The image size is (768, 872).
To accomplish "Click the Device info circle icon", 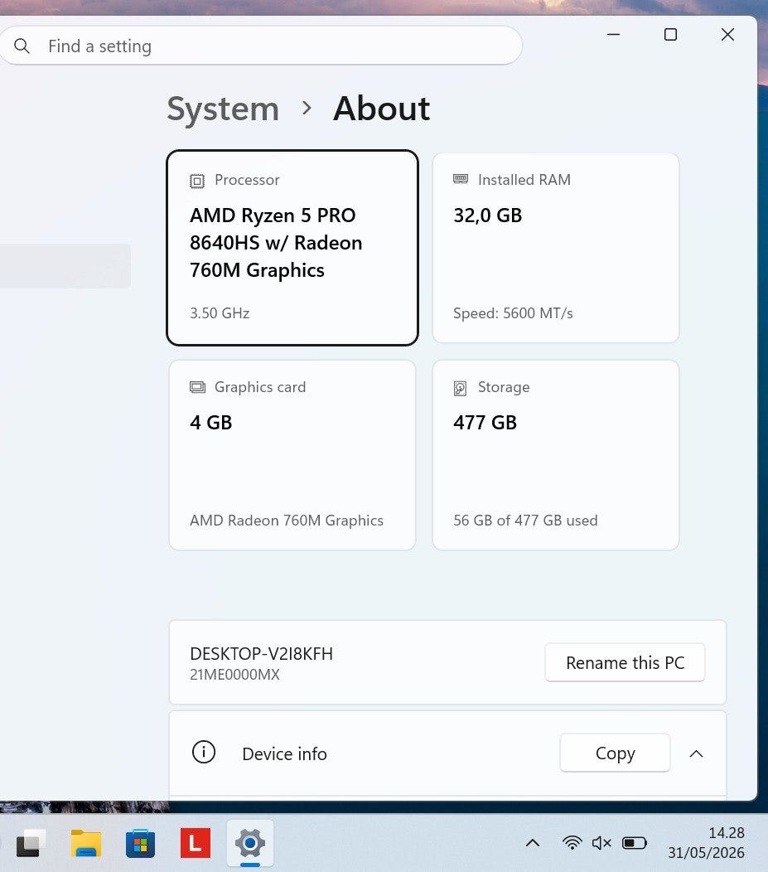I will pyautogui.click(x=204, y=753).
